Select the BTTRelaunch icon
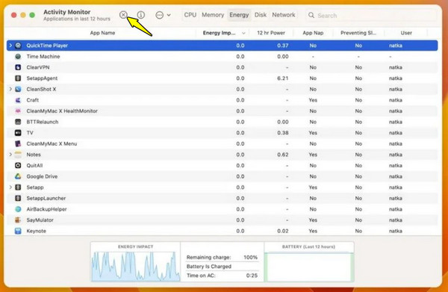This screenshot has width=448, height=292. click(x=18, y=122)
